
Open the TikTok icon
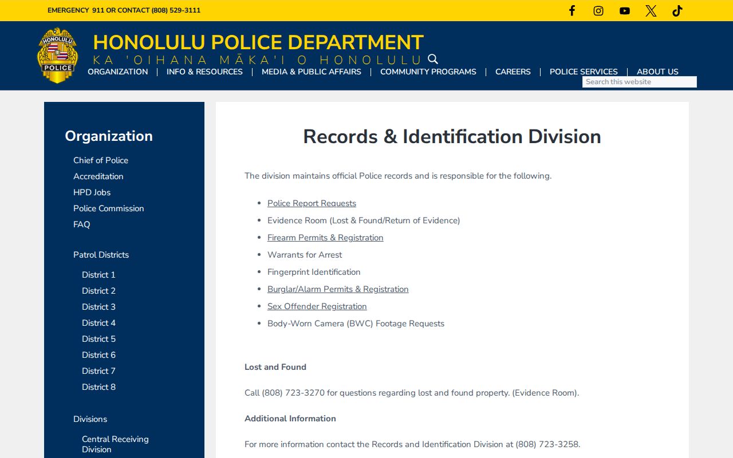(677, 11)
